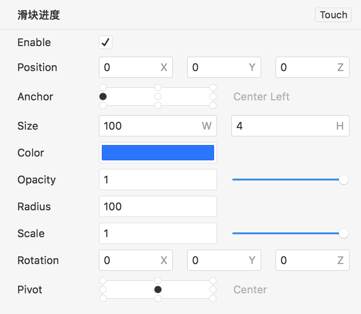Select the bottom-left Pivot point
This screenshot has width=361, height=314.
(x=103, y=298)
